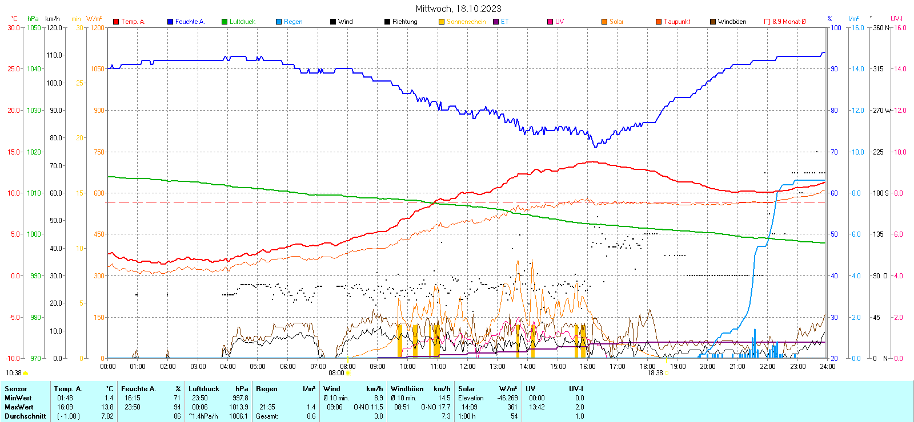Toggle the empty 8.9 Monat-Ø legend box
914x422 pixels.
(767, 22)
